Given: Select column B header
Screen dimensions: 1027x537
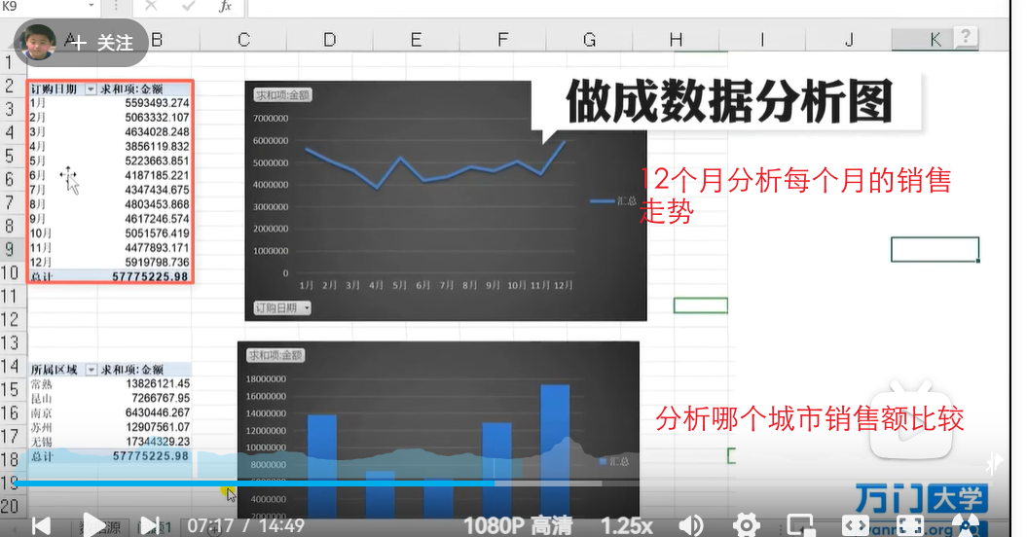Looking at the screenshot, I should point(157,40).
